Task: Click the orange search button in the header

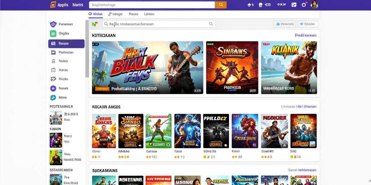Action: (x=221, y=5)
